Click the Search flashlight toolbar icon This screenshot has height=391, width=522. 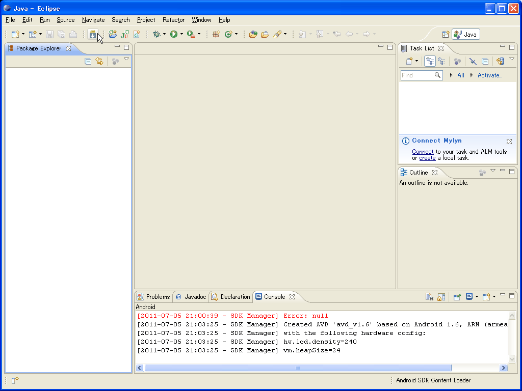click(x=277, y=34)
